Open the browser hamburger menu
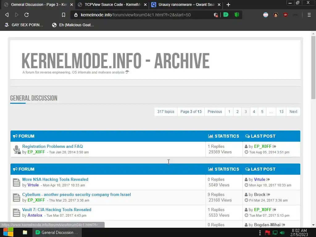Image resolution: width=316 pixels, height=237 pixels. (x=309, y=15)
